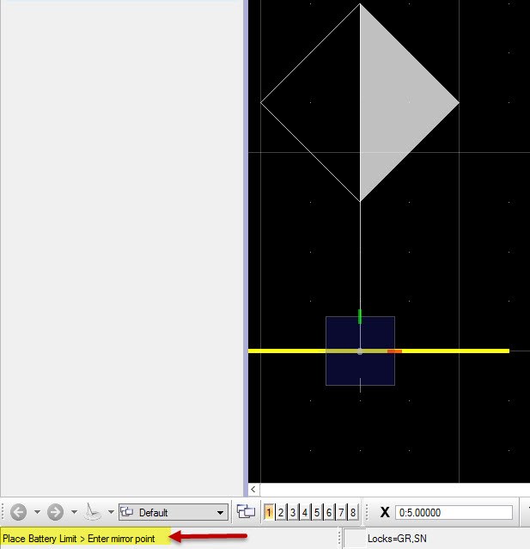The image size is (530, 549).
Task: Click the Locks=GR,SN status field
Action: pos(397,539)
